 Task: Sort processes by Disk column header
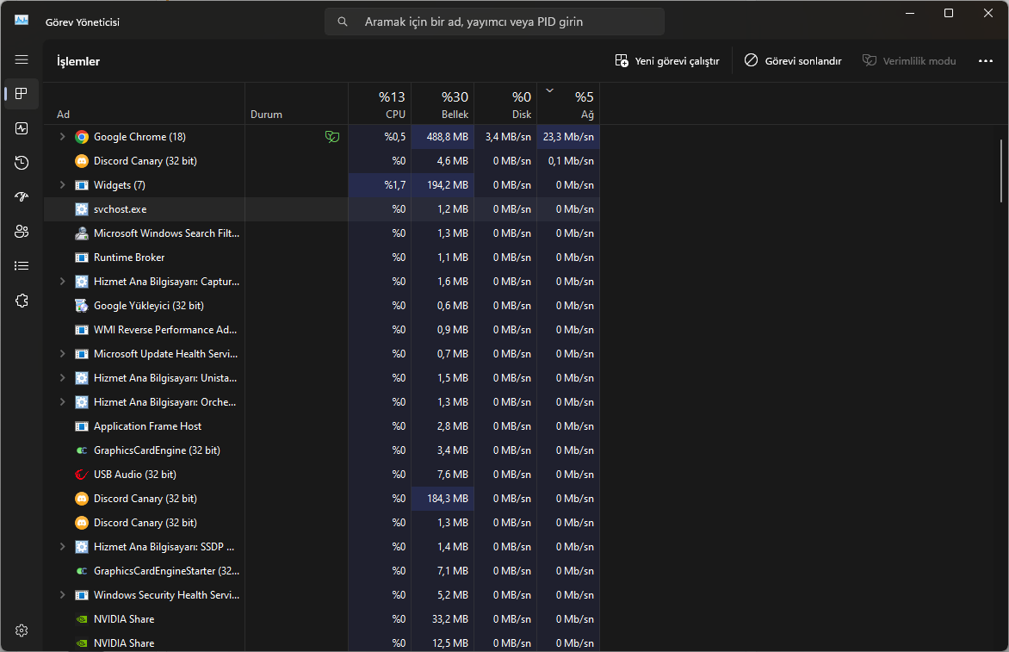tap(505, 103)
